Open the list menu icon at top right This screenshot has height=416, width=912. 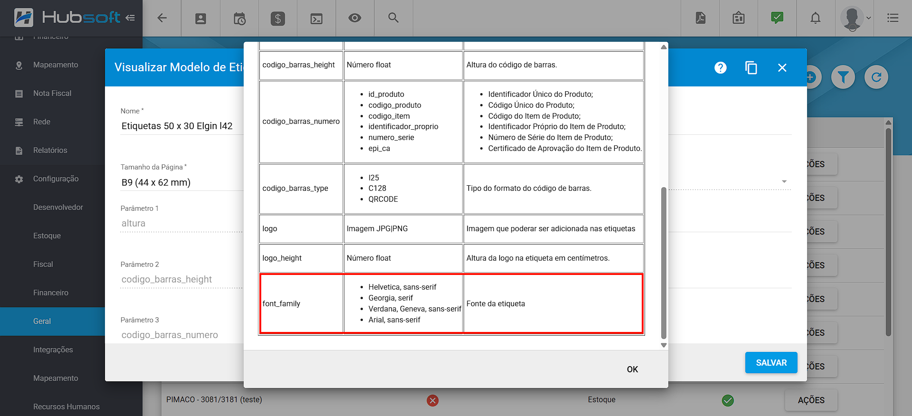[893, 18]
